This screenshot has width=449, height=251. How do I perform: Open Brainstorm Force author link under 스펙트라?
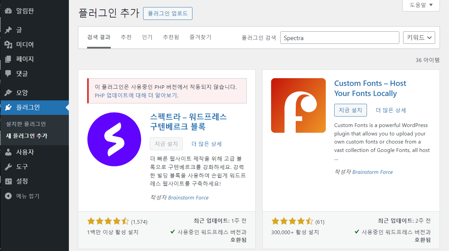pos(188,198)
